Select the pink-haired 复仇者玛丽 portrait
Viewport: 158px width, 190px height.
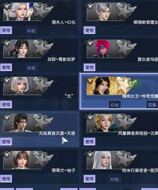point(103,48)
